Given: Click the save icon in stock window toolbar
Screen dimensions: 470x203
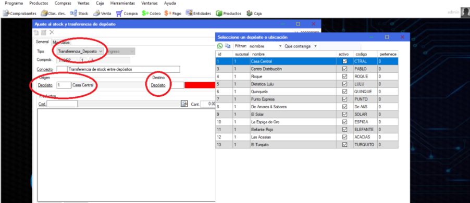Looking at the screenshot, I should (44, 32).
